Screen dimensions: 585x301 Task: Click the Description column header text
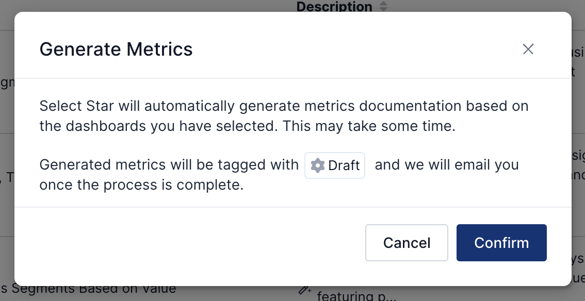(x=334, y=7)
